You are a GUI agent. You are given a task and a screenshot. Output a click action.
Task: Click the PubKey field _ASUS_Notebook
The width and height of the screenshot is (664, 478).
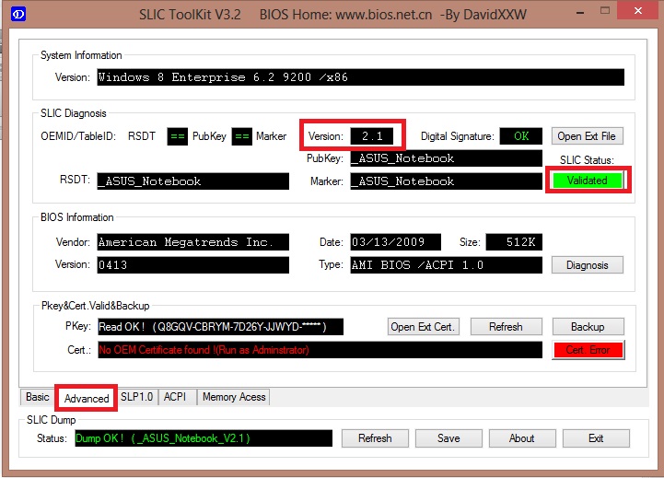click(x=446, y=158)
